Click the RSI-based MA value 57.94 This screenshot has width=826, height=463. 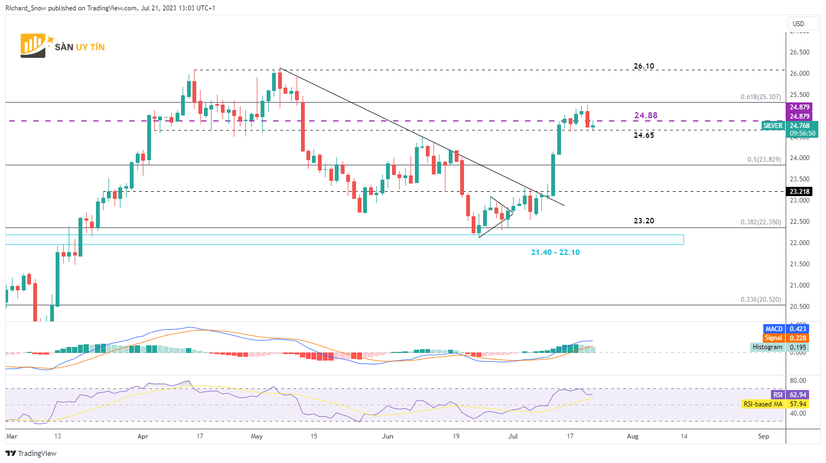798,404
